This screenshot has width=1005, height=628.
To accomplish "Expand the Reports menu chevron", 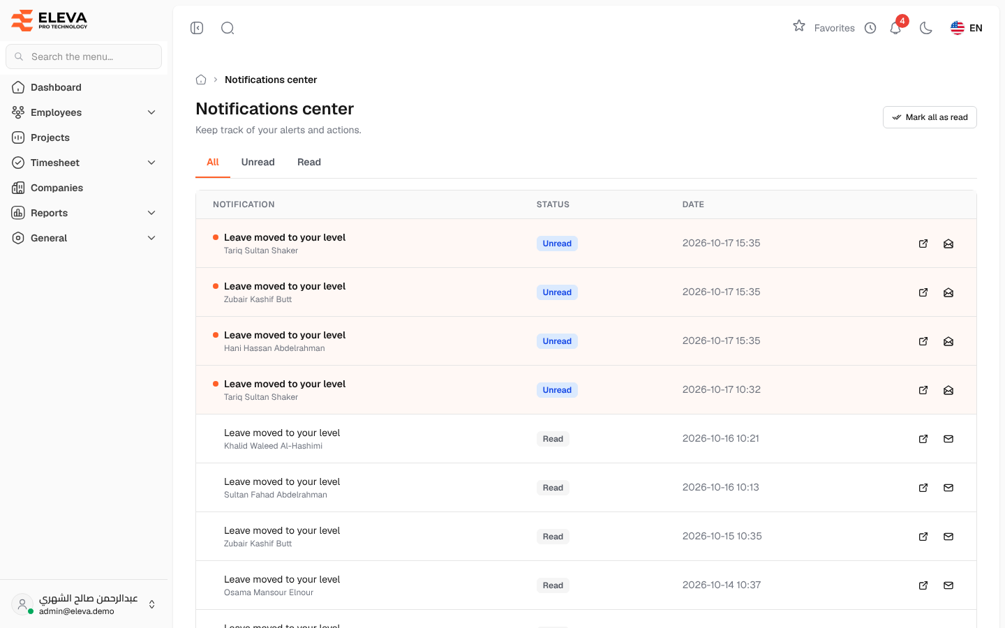I will (x=151, y=213).
